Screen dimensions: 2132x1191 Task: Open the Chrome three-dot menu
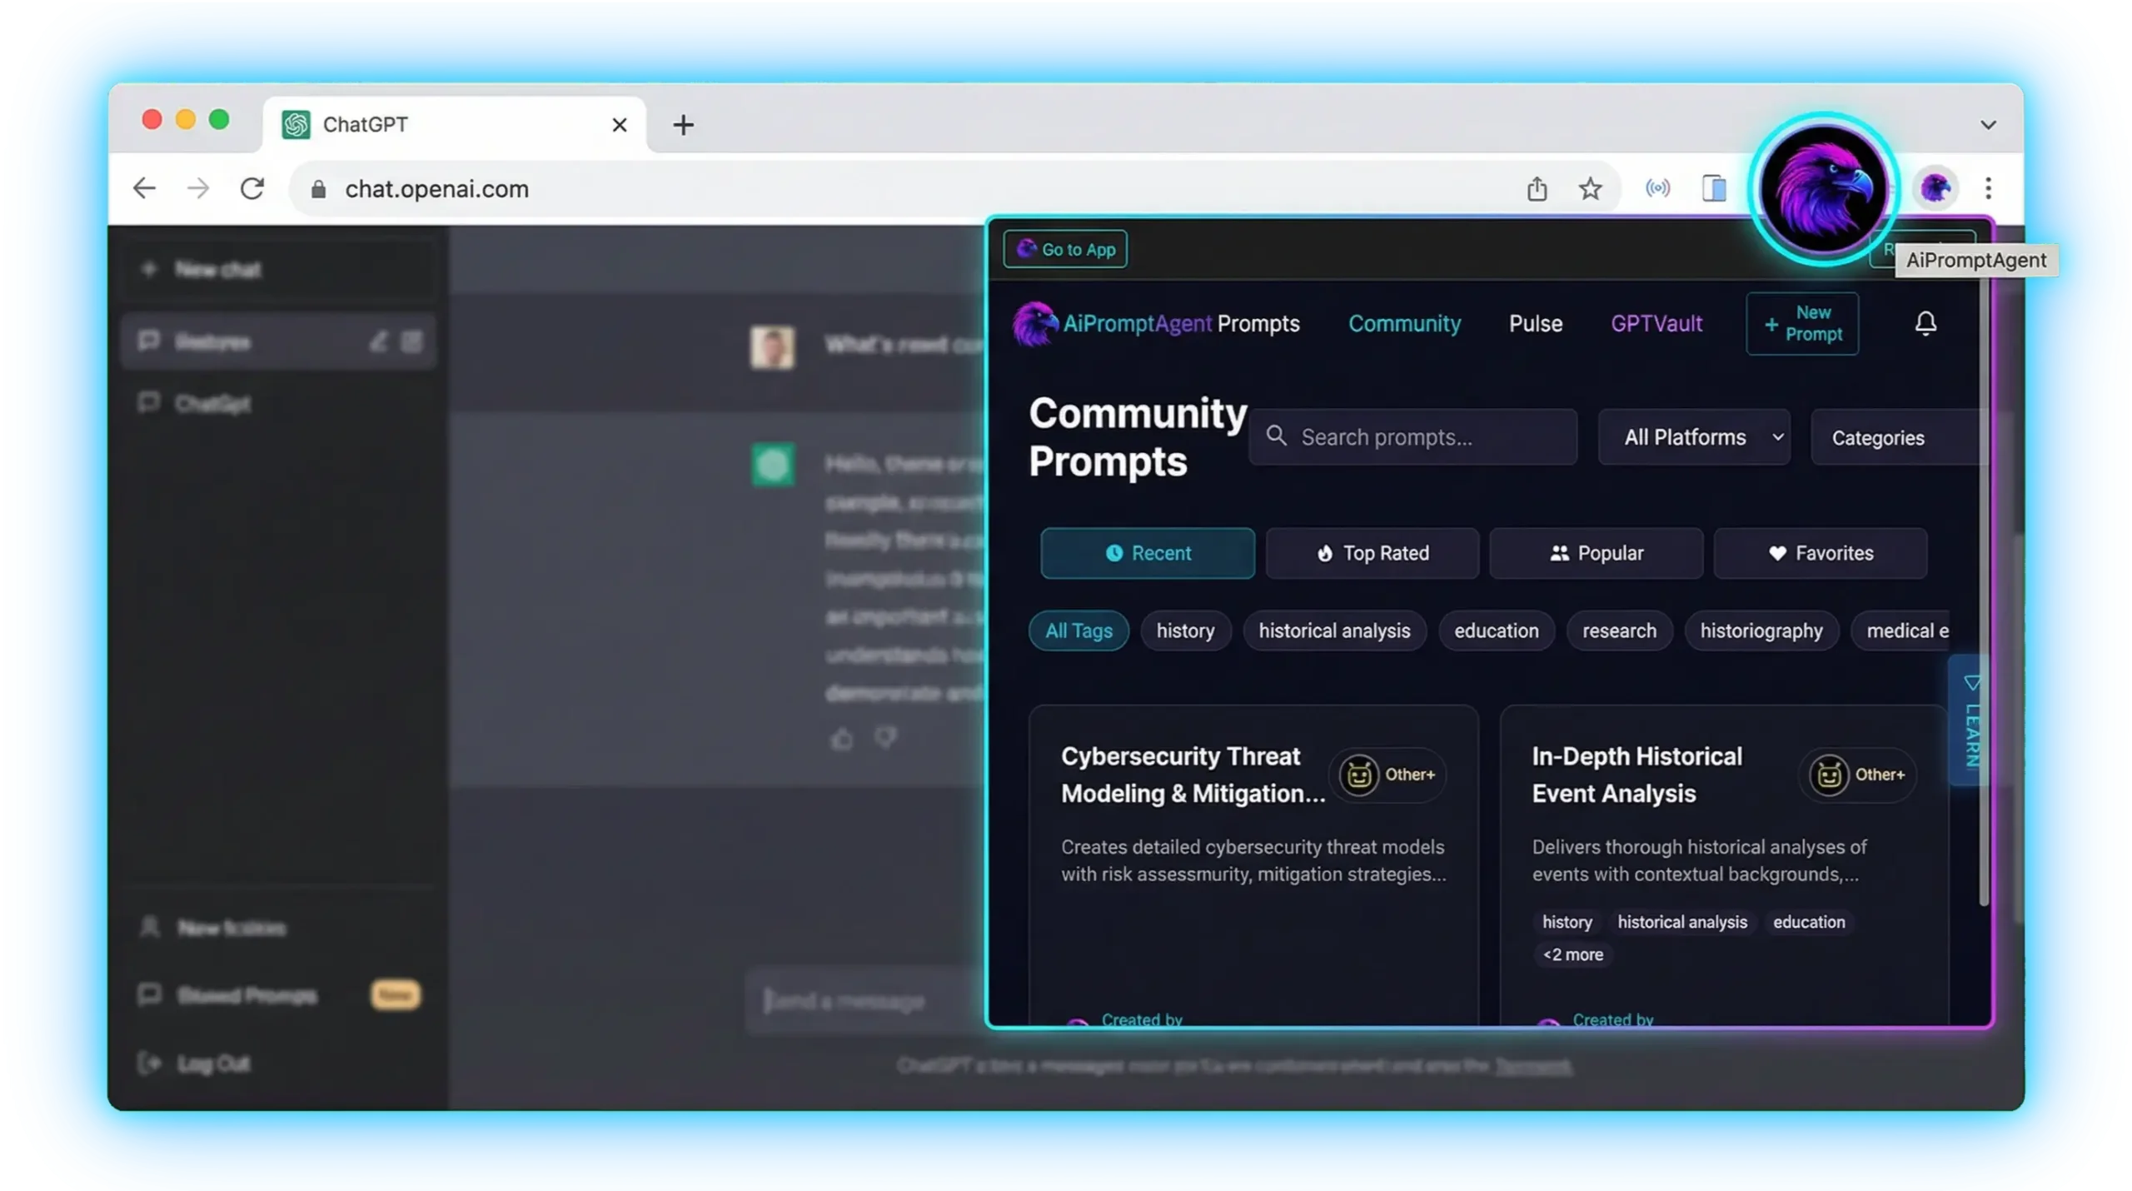(x=1988, y=188)
